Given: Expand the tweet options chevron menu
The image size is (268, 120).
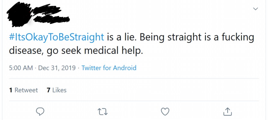Looking at the screenshot, I should [x=255, y=9].
